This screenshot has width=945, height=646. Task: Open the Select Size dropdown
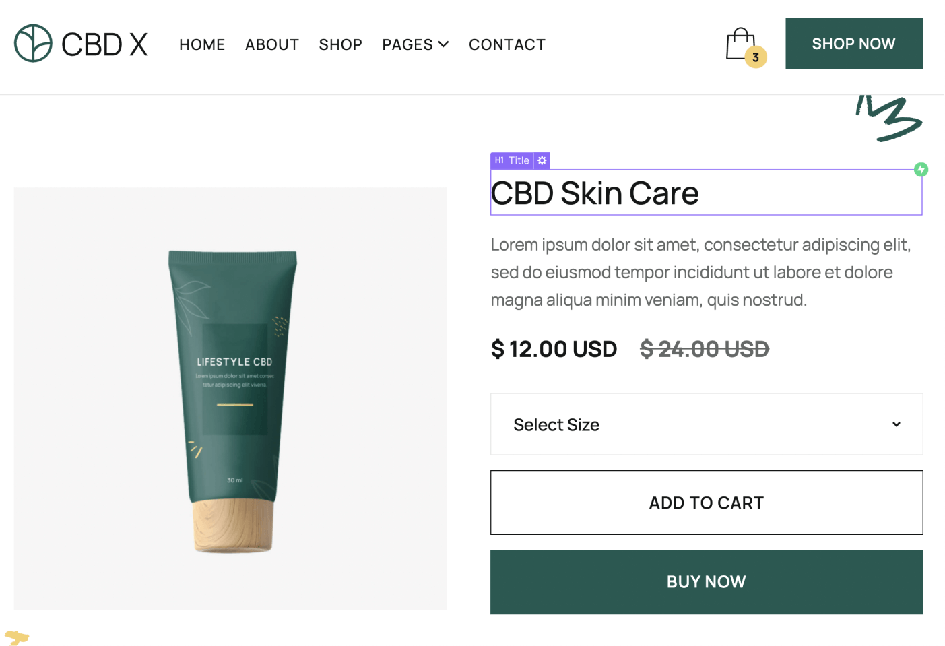706,424
